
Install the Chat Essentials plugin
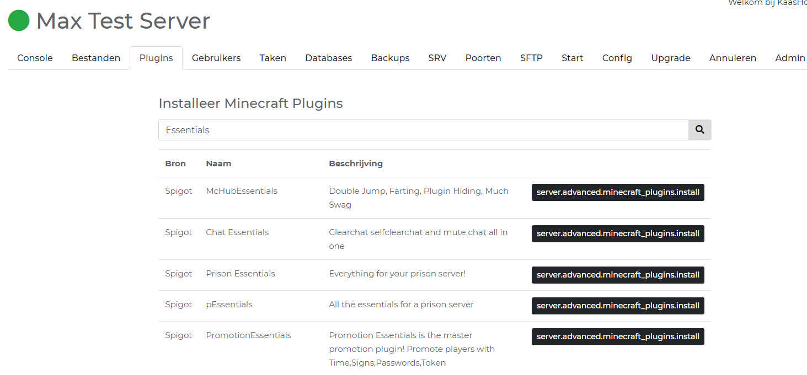point(618,233)
